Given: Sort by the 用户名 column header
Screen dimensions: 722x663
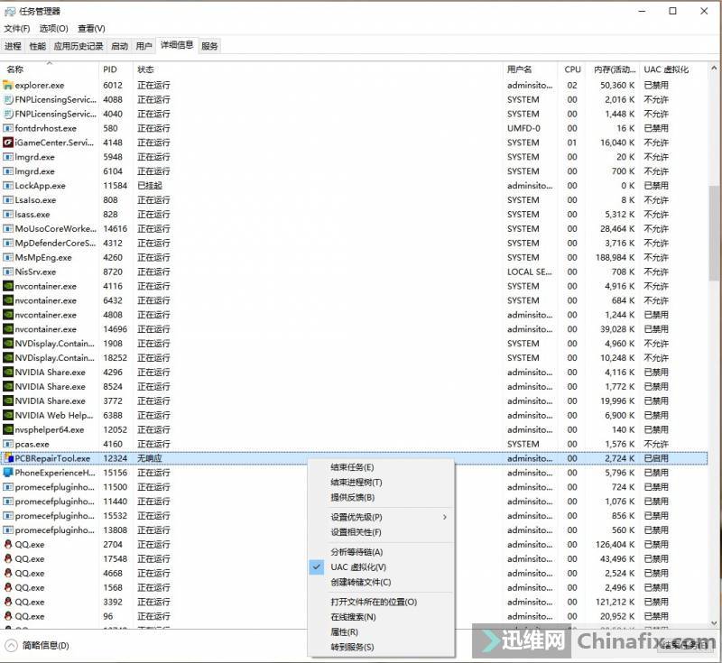Looking at the screenshot, I should point(531,69).
